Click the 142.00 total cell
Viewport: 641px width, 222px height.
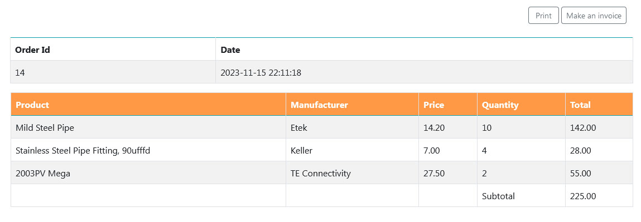(599, 127)
